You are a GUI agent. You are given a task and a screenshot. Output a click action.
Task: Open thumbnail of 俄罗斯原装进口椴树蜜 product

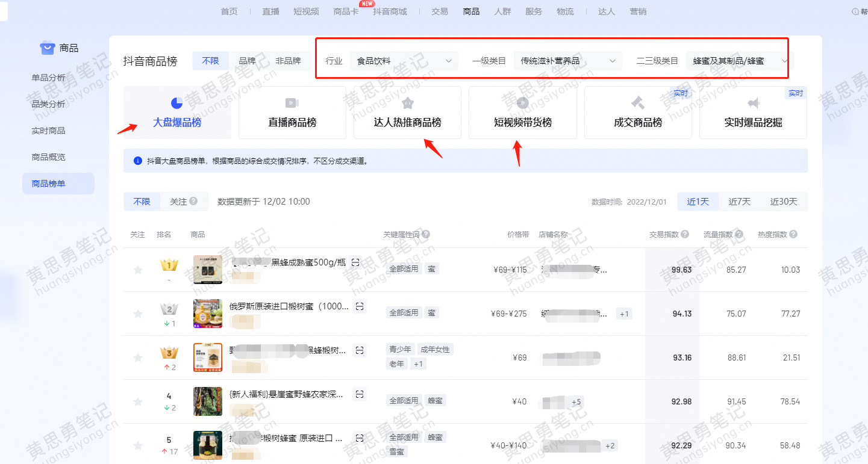point(208,314)
